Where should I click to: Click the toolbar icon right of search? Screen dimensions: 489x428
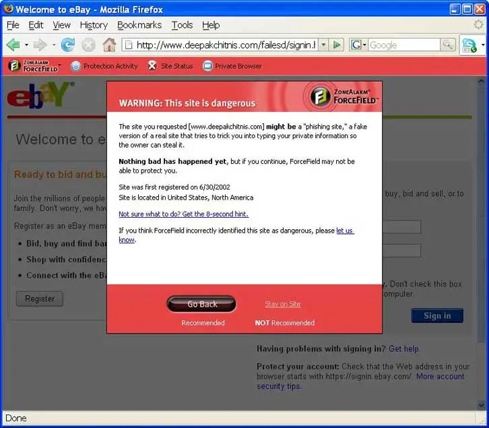click(x=469, y=46)
